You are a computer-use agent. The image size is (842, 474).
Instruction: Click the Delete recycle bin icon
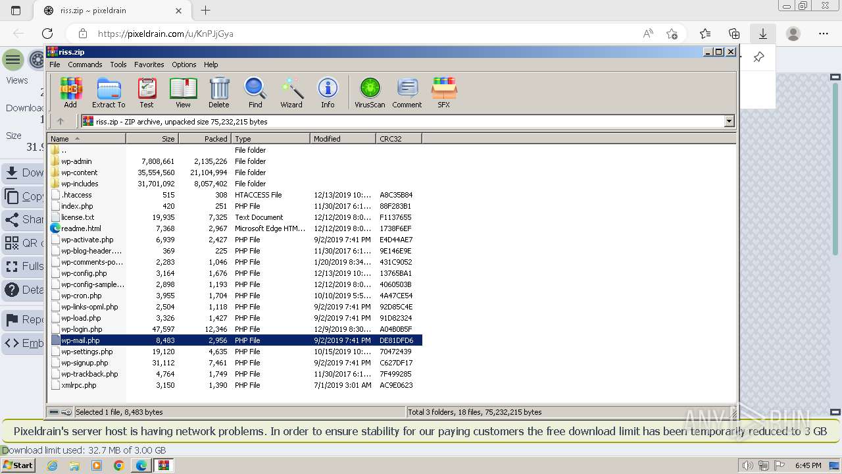[x=219, y=93]
